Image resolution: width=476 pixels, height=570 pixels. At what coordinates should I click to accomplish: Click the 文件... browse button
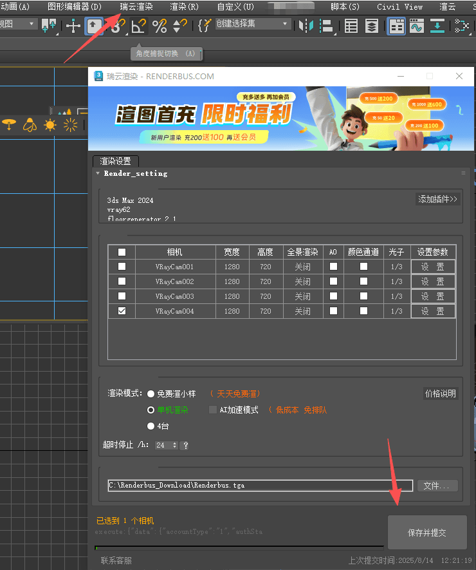coord(437,486)
